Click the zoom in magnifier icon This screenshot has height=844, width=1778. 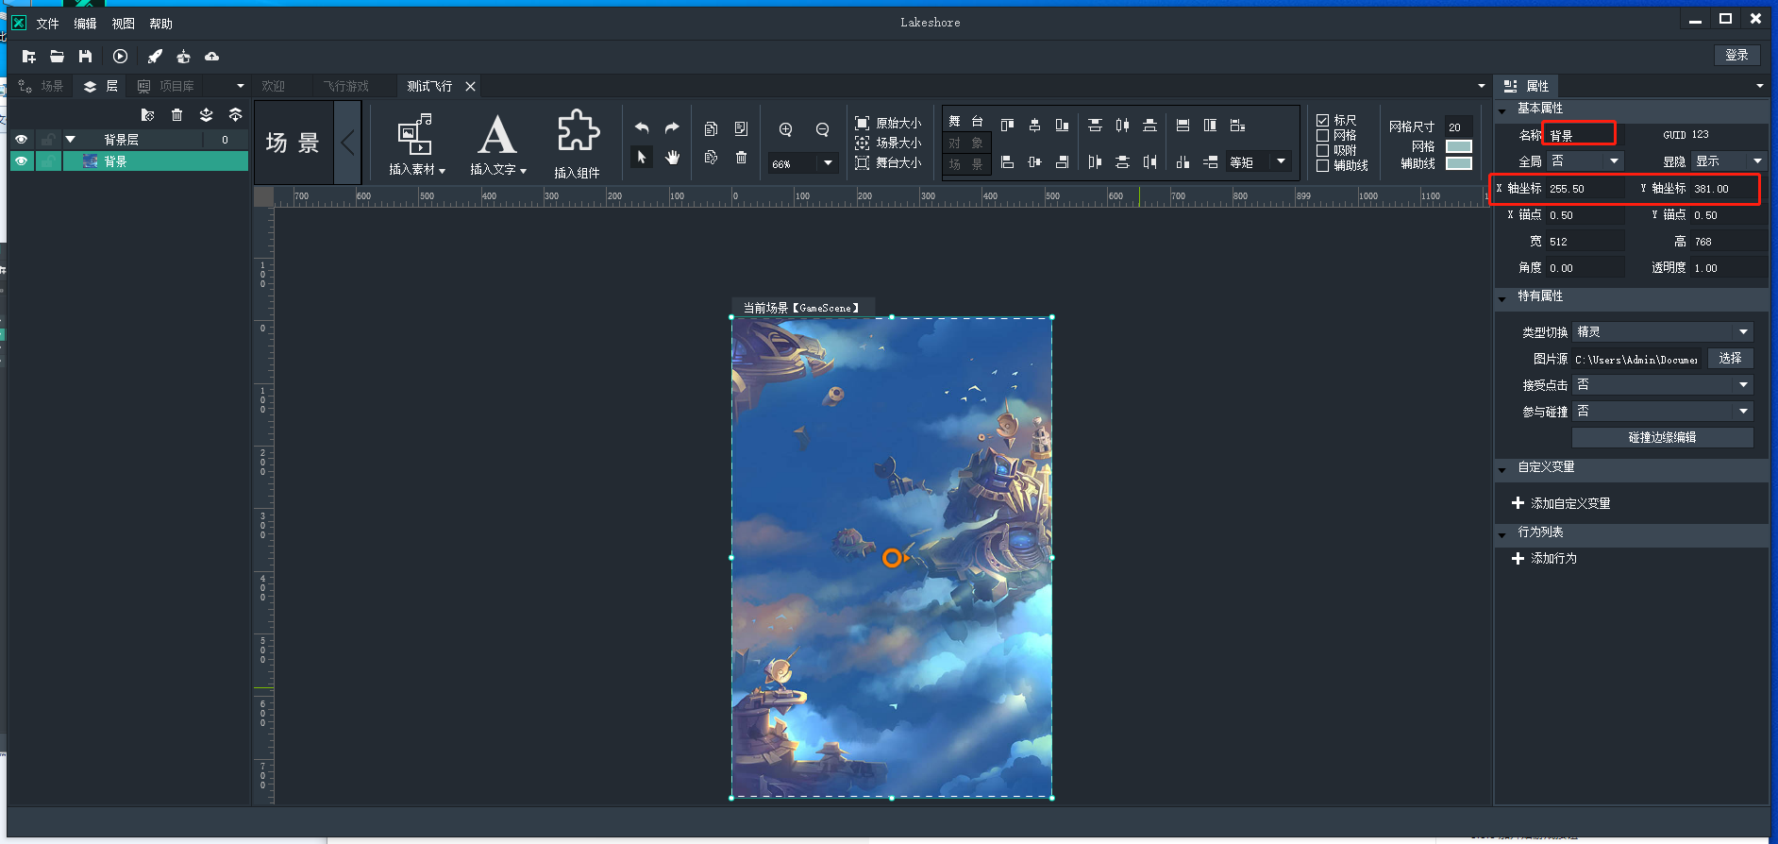(785, 129)
